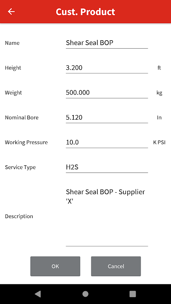This screenshot has width=171, height=304.
Task: Click the OK button
Action: coord(55,266)
